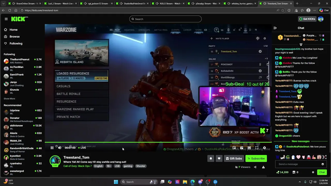Viewport: 331px width, 186px height.
Task: Click the English tag
Action: [x=98, y=166]
